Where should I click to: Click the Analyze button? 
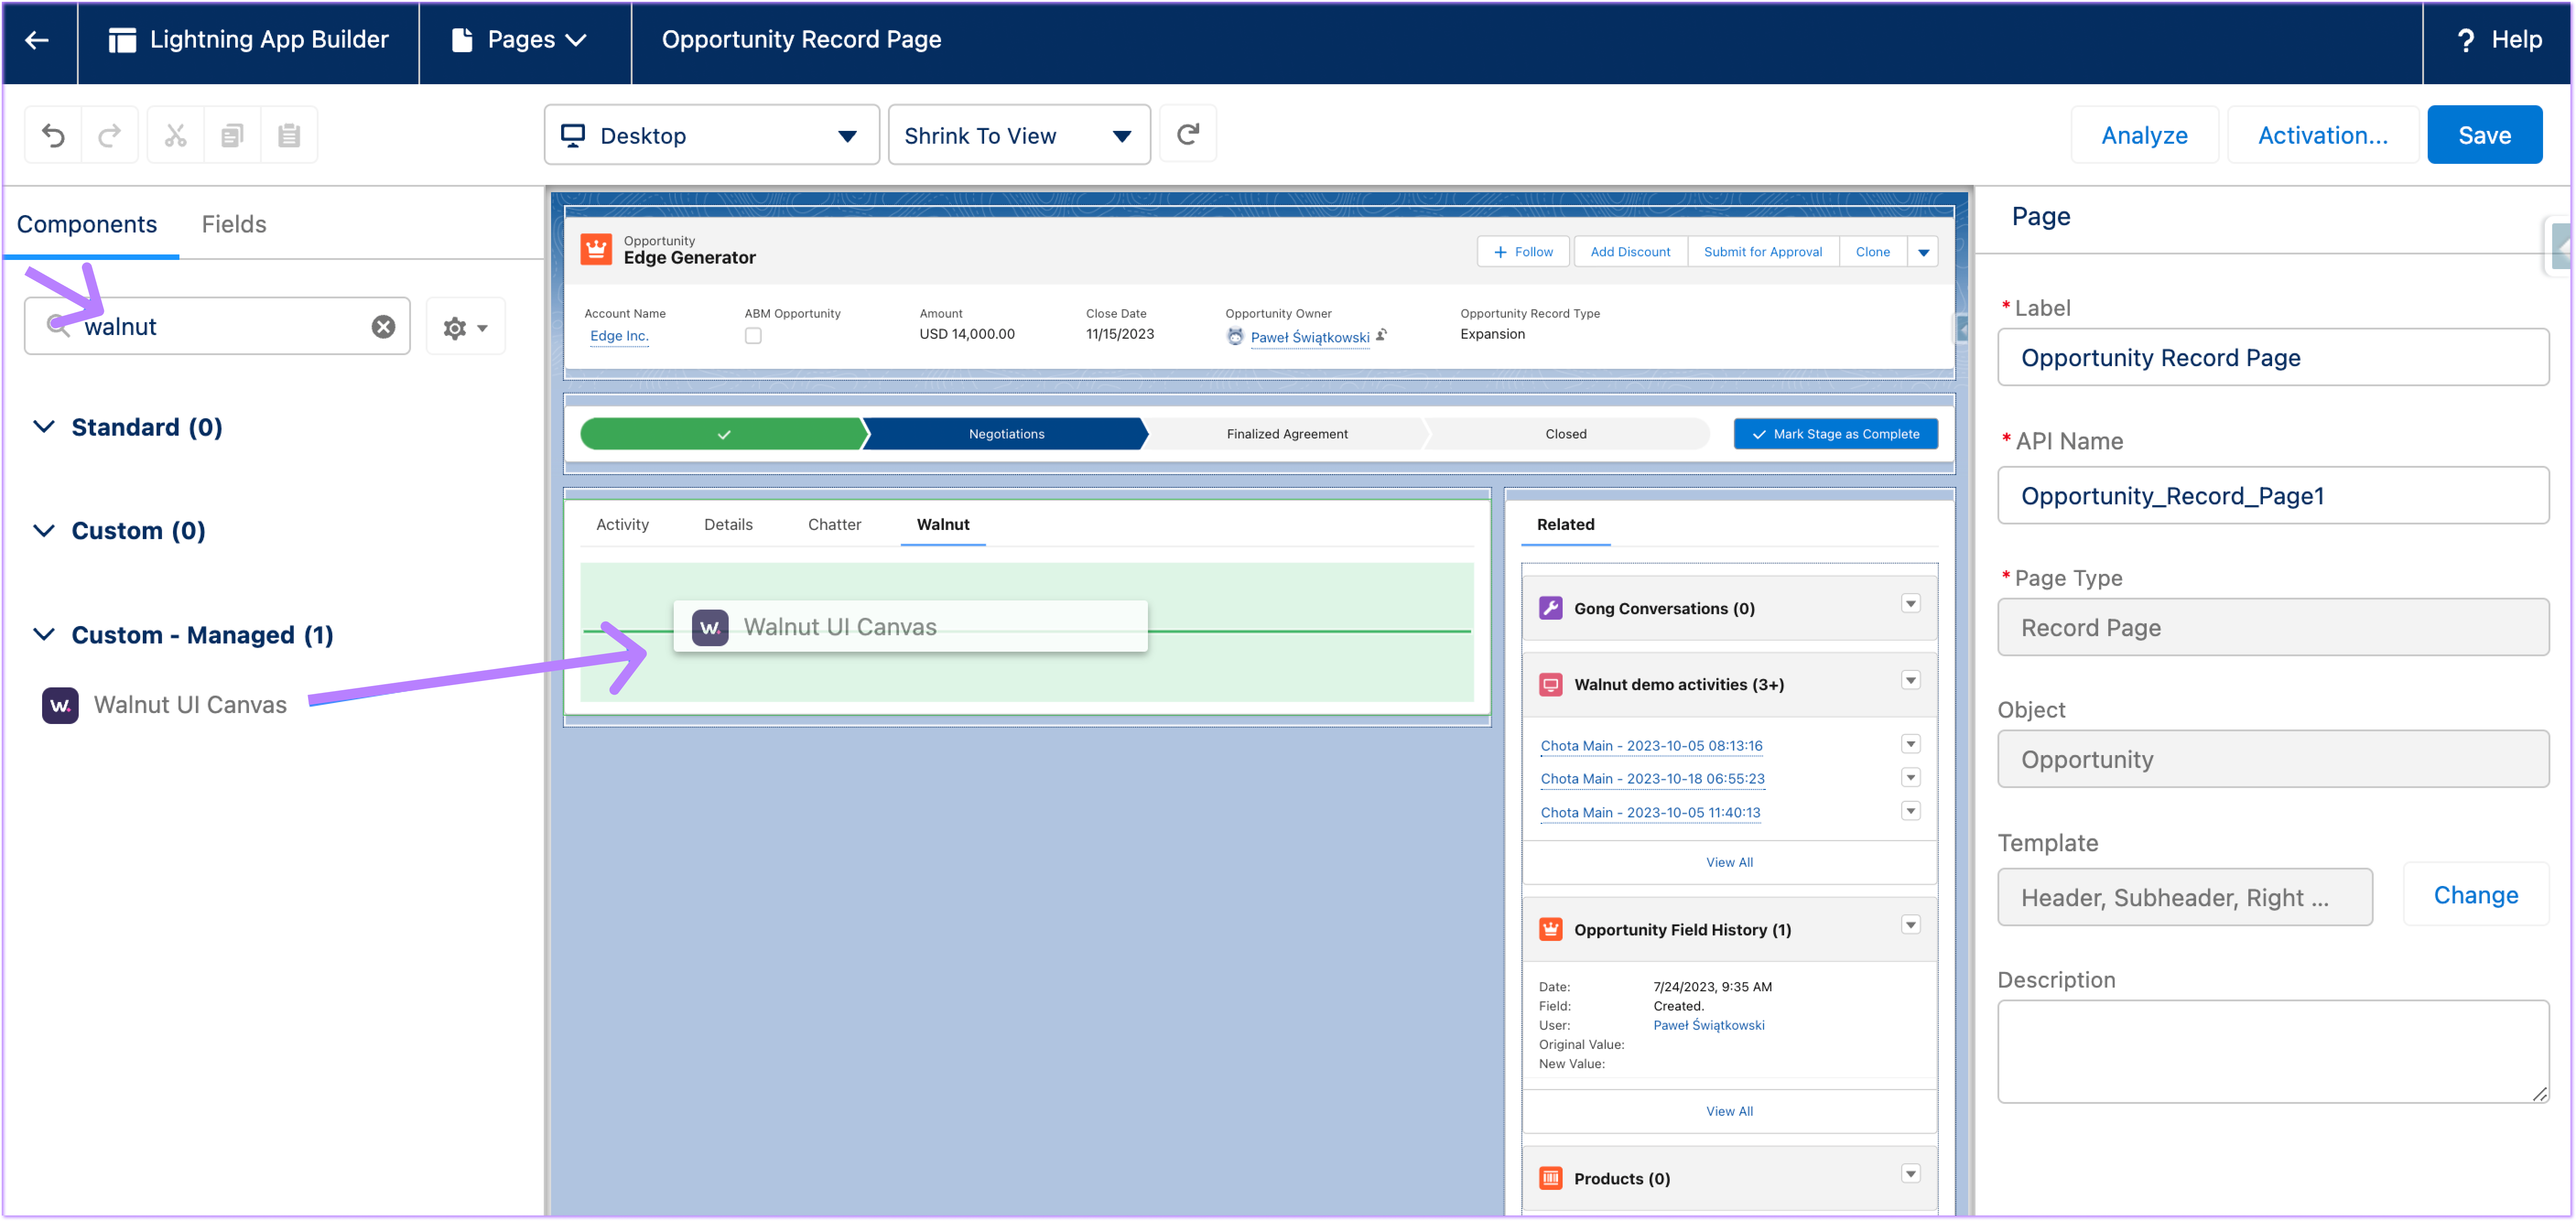(x=2144, y=135)
